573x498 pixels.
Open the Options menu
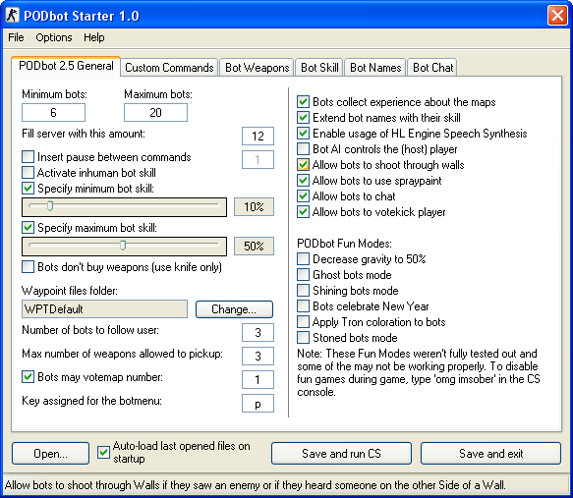[54, 37]
